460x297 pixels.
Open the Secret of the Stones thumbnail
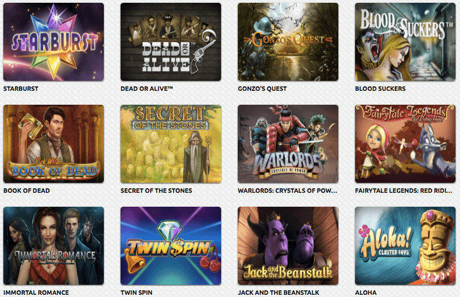pyautogui.click(x=171, y=144)
